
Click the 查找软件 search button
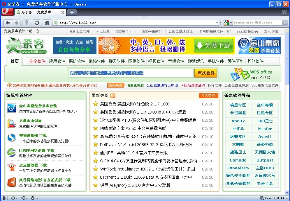(206, 73)
